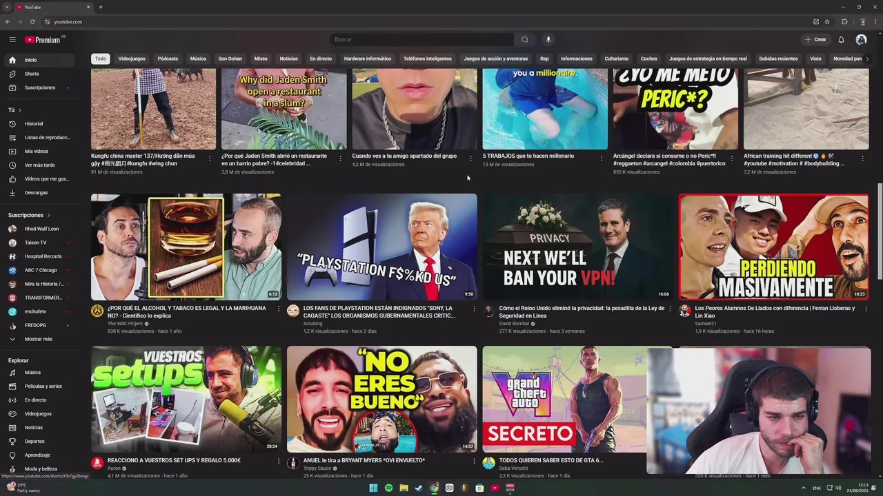Click the Crear button
The width and height of the screenshot is (883, 496).
tap(815, 40)
